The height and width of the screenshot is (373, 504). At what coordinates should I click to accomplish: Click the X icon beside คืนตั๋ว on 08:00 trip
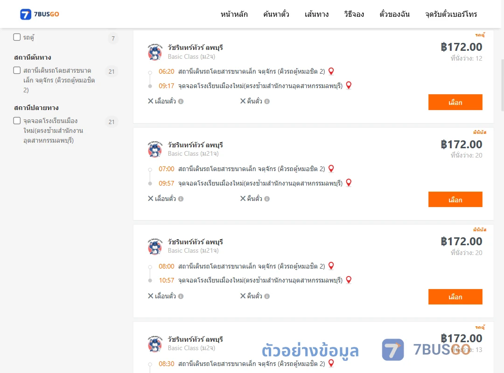[243, 296]
